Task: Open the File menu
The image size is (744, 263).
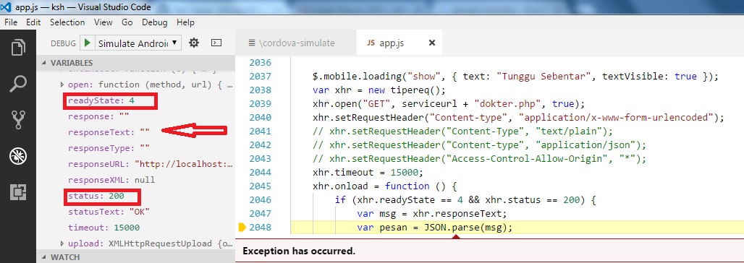Action: 10,22
